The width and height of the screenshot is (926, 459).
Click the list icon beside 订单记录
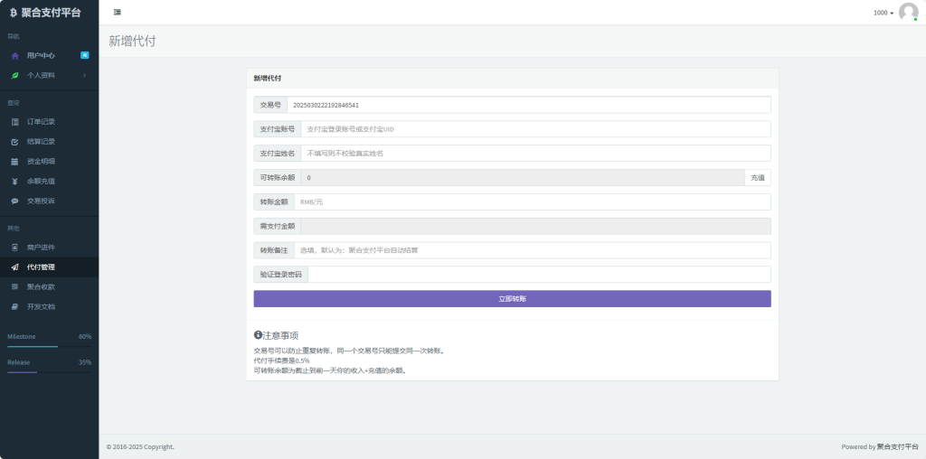pos(15,122)
